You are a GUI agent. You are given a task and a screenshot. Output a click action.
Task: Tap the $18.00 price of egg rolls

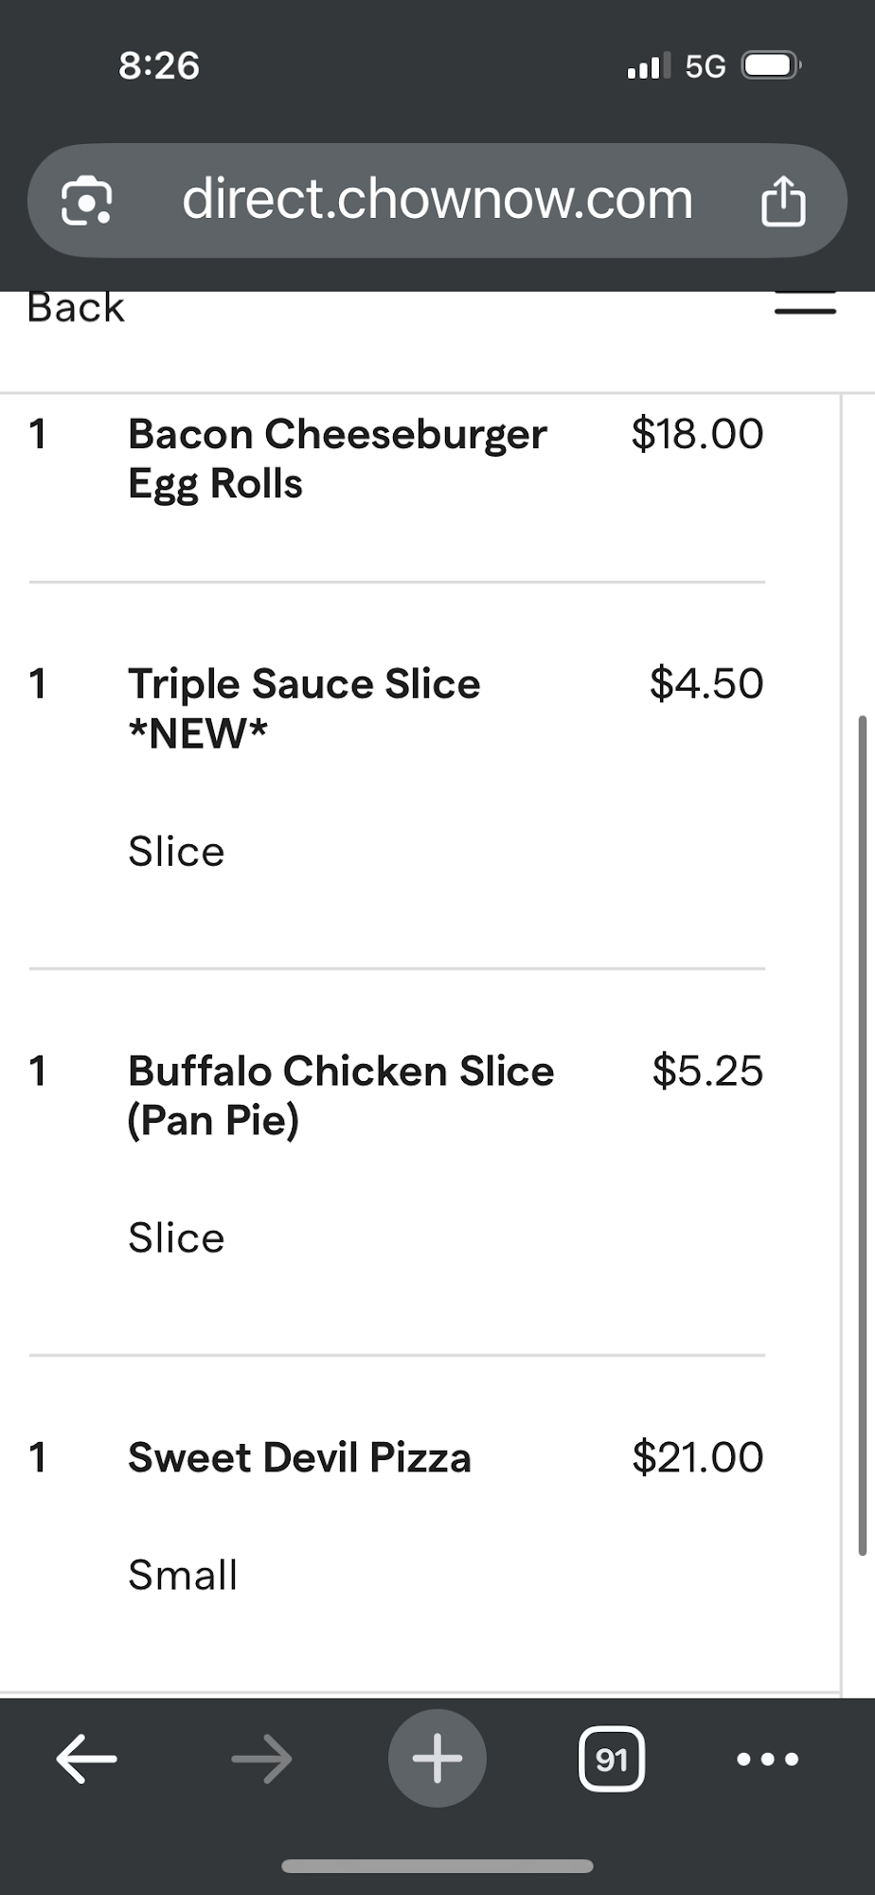[697, 434]
